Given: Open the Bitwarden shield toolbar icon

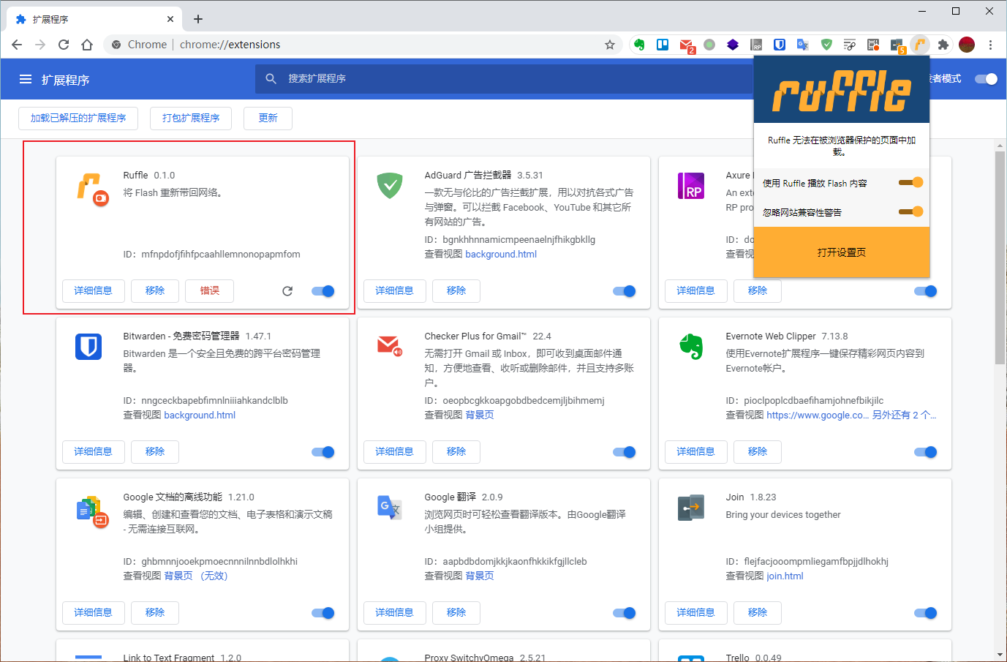Looking at the screenshot, I should tap(780, 45).
